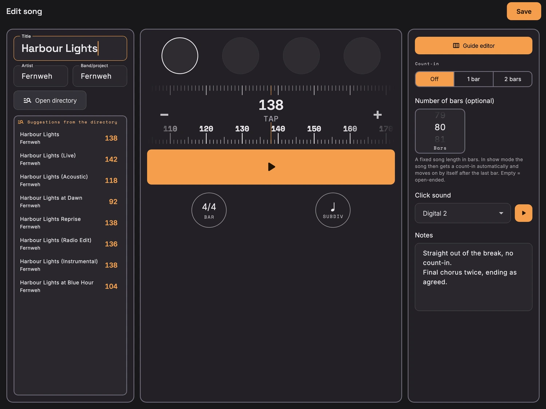Open the SUBDIV note subdivision selector
This screenshot has height=409, width=546.
click(333, 210)
